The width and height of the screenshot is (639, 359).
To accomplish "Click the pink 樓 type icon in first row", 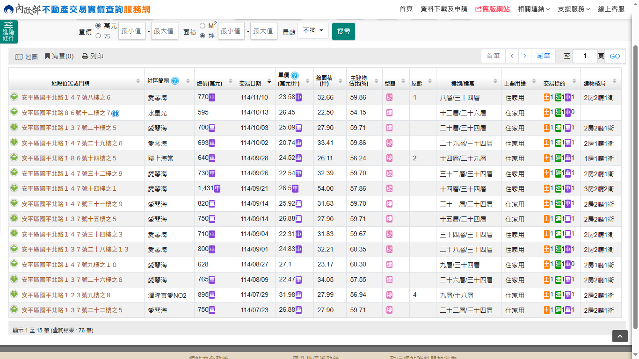I will 389,98.
